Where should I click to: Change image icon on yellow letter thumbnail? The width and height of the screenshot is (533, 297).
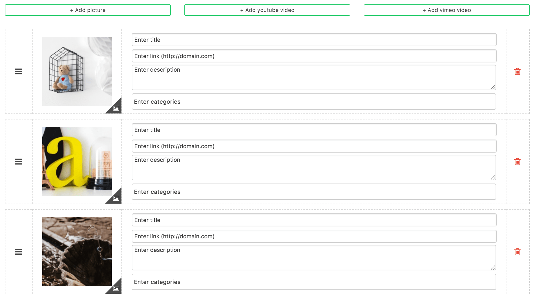116,198
